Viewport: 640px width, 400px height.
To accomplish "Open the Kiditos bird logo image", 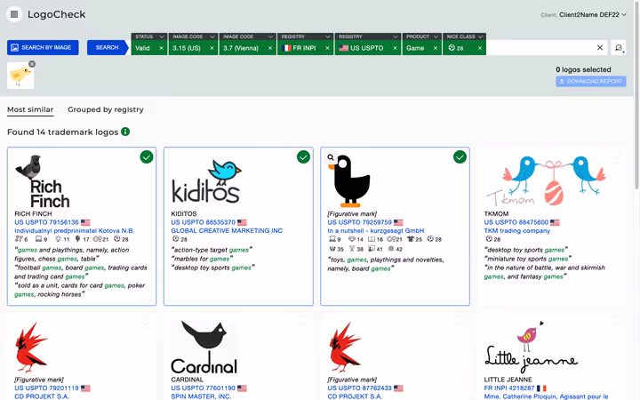I will point(206,181).
